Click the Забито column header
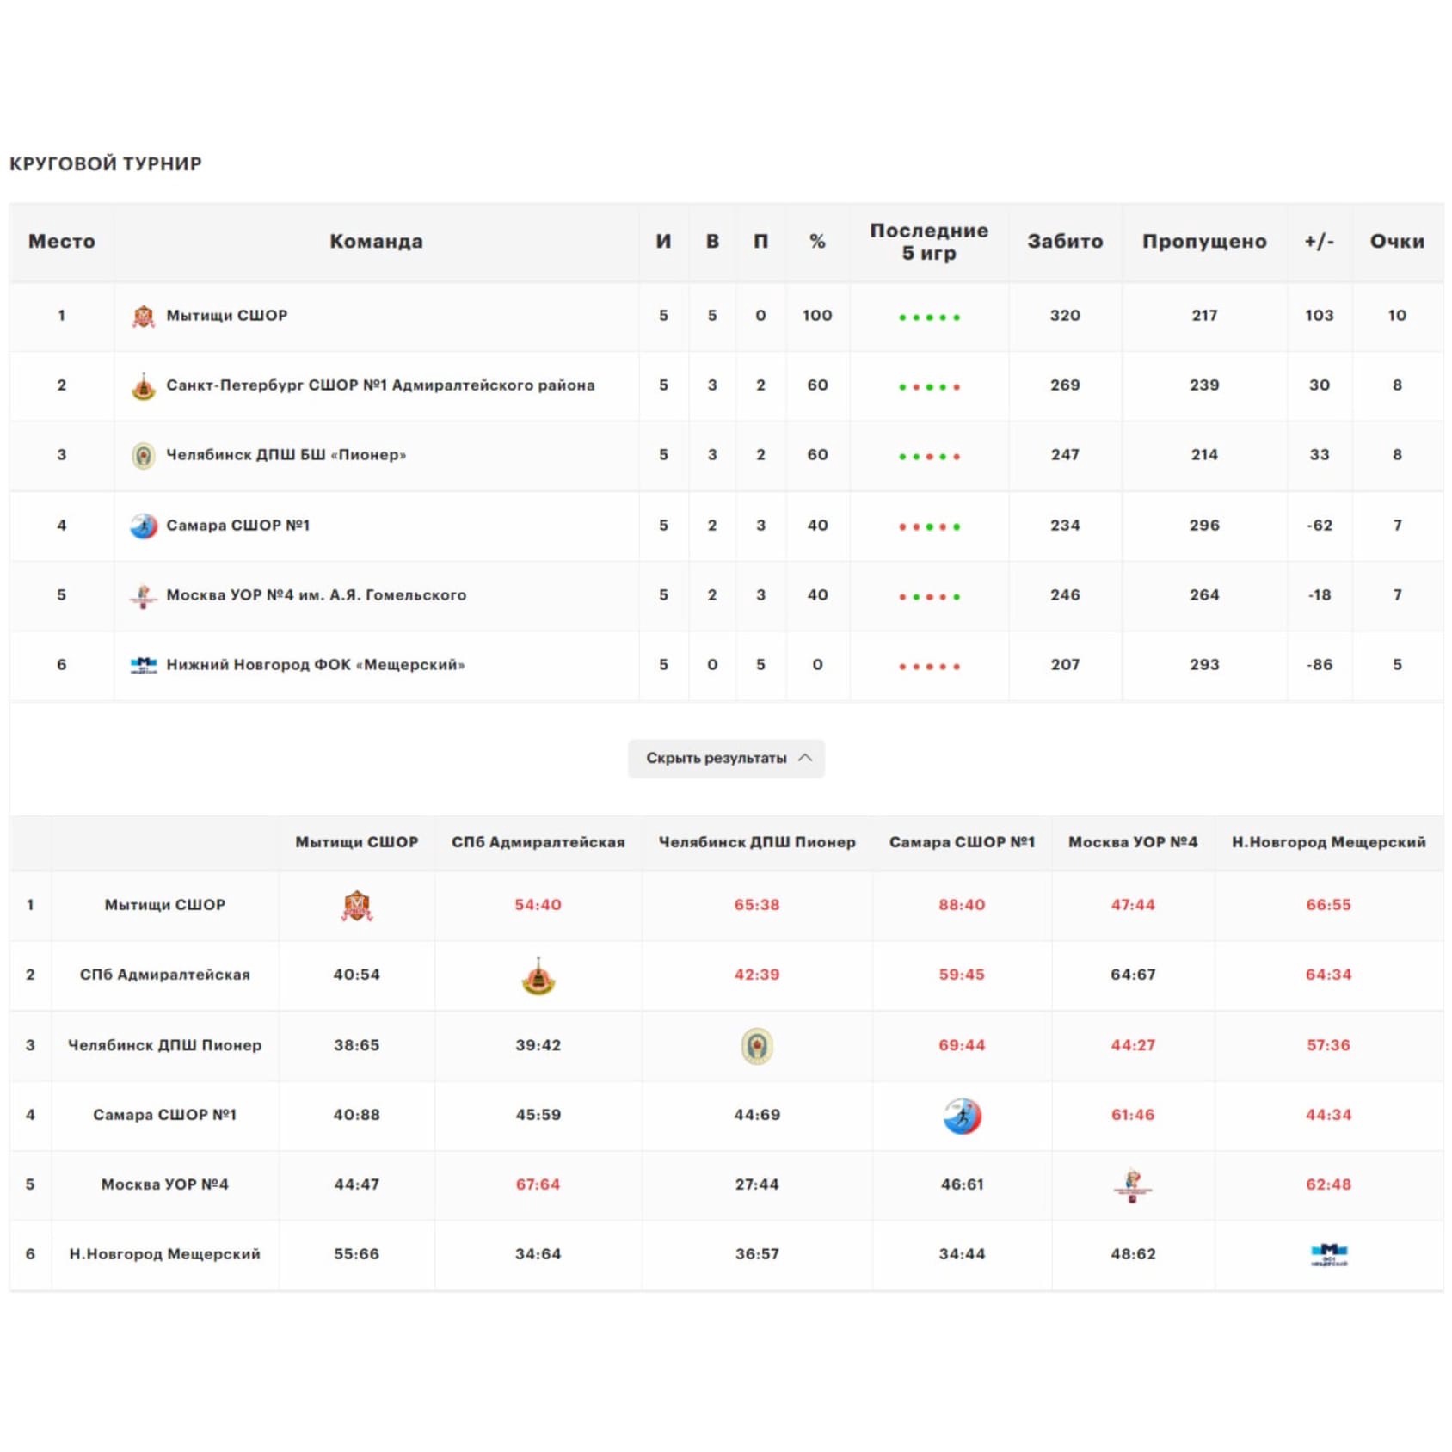The height and width of the screenshot is (1452, 1452). coord(1065,242)
